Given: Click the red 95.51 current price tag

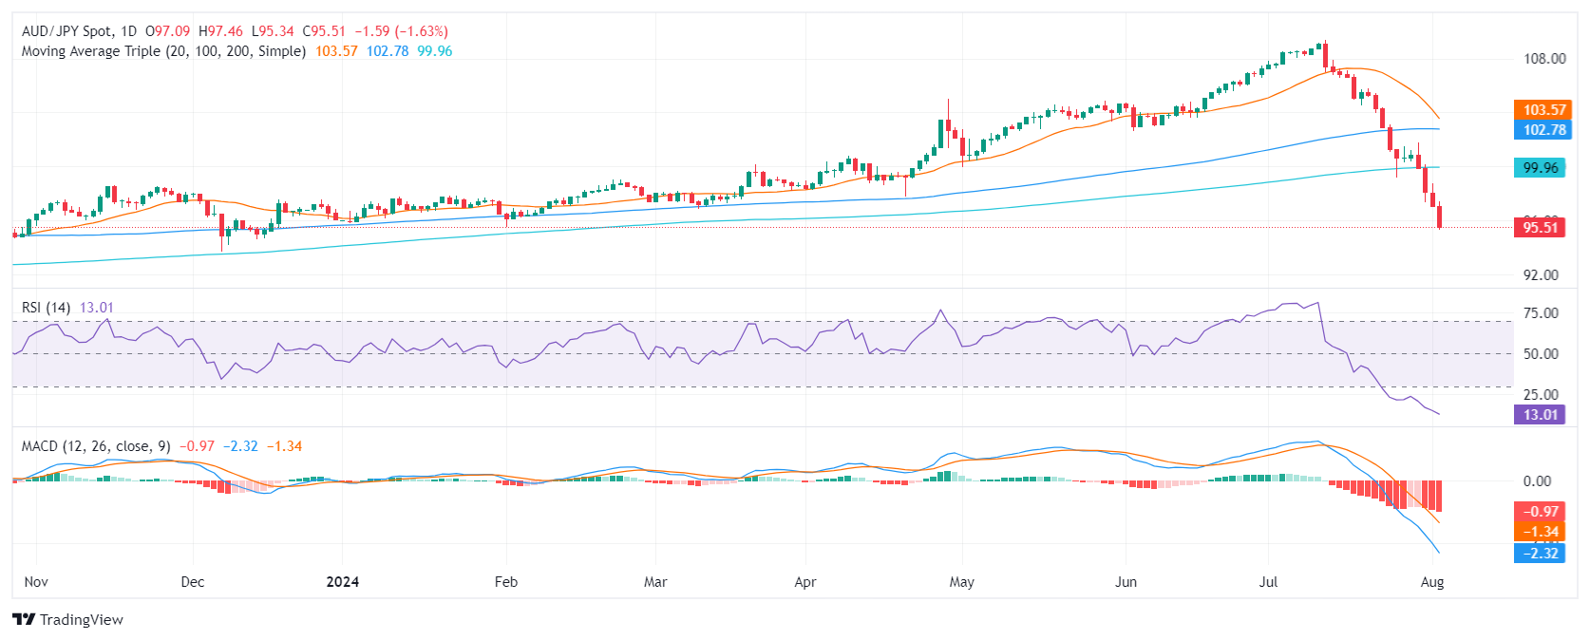Looking at the screenshot, I should coord(1540,227).
